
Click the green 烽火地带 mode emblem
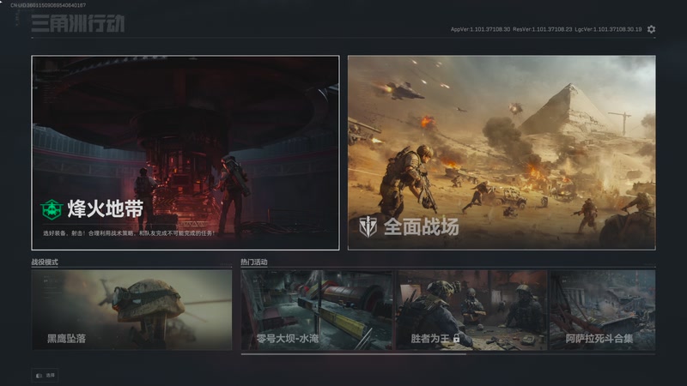[x=52, y=209]
